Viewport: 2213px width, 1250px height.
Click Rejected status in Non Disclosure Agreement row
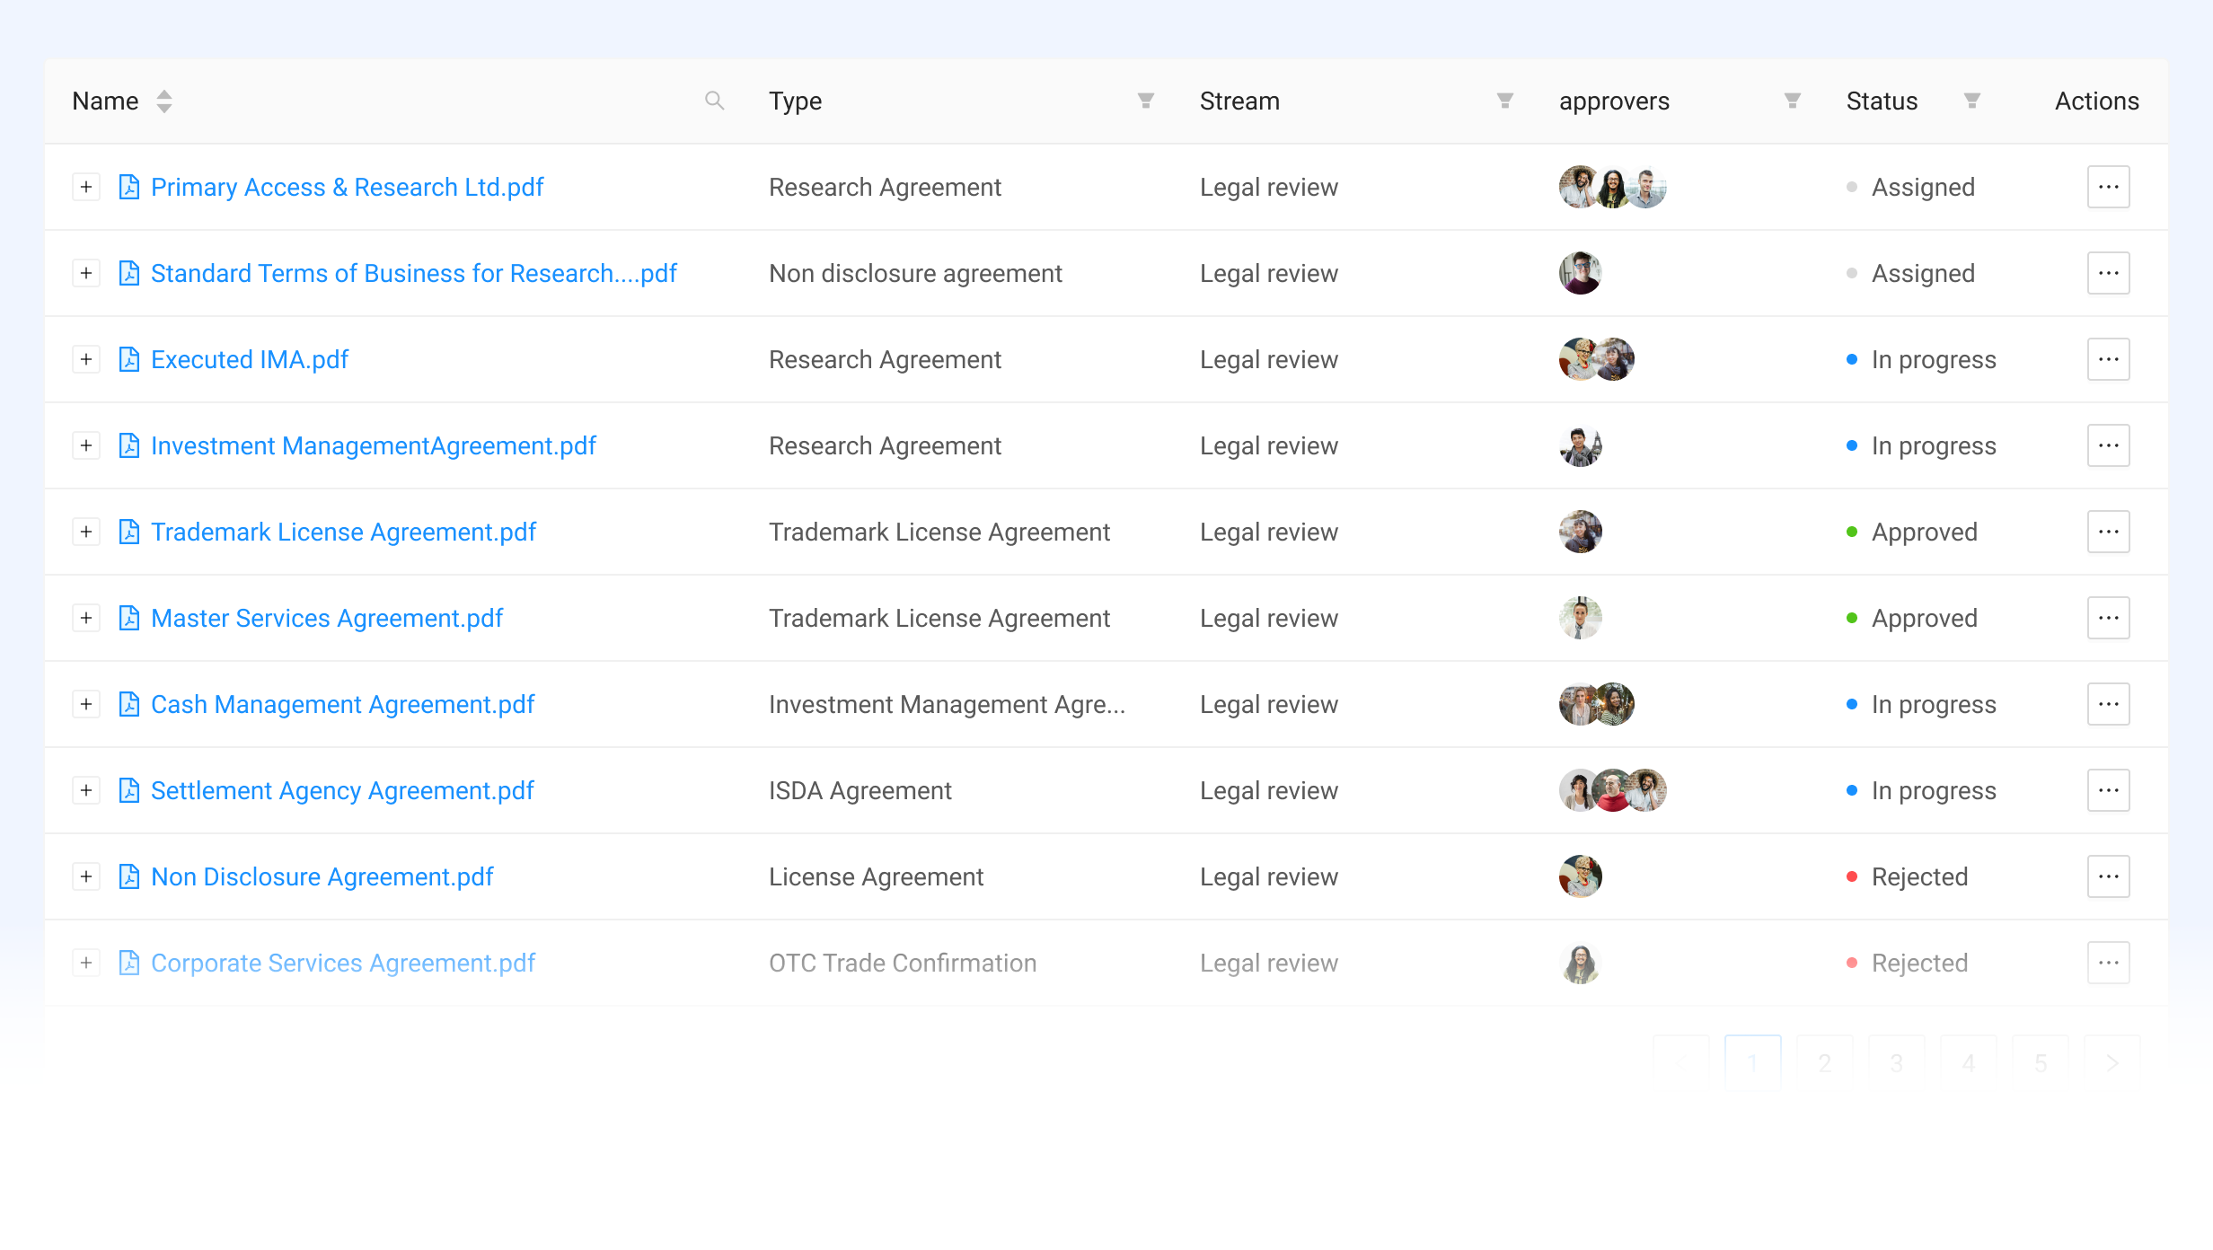coord(1908,876)
